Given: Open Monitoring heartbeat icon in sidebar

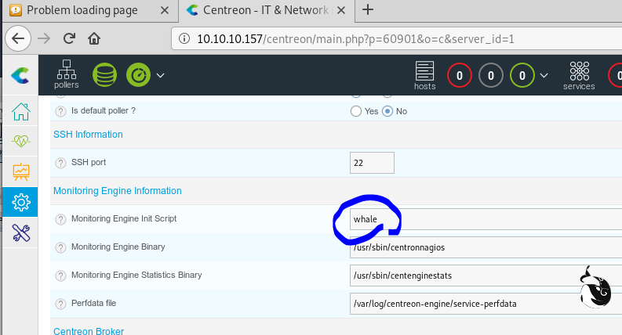Looking at the screenshot, I should tap(21, 142).
